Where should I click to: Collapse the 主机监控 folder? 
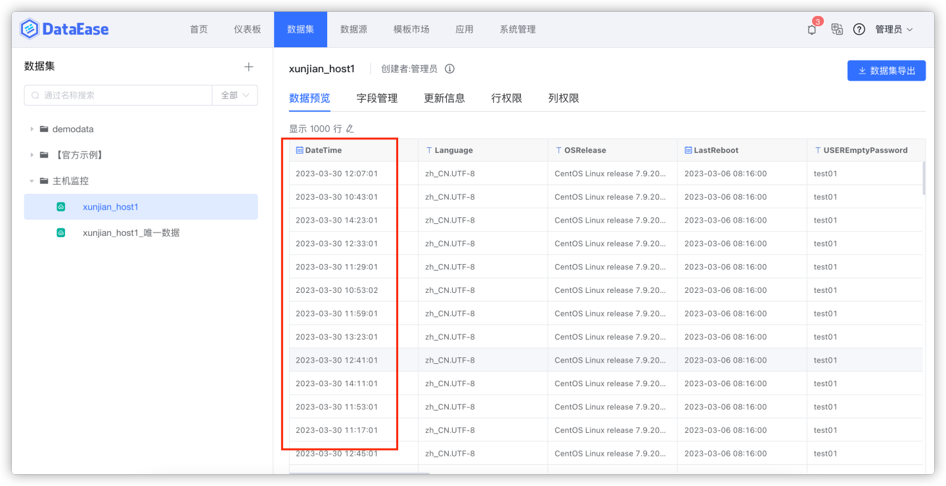tap(31, 181)
